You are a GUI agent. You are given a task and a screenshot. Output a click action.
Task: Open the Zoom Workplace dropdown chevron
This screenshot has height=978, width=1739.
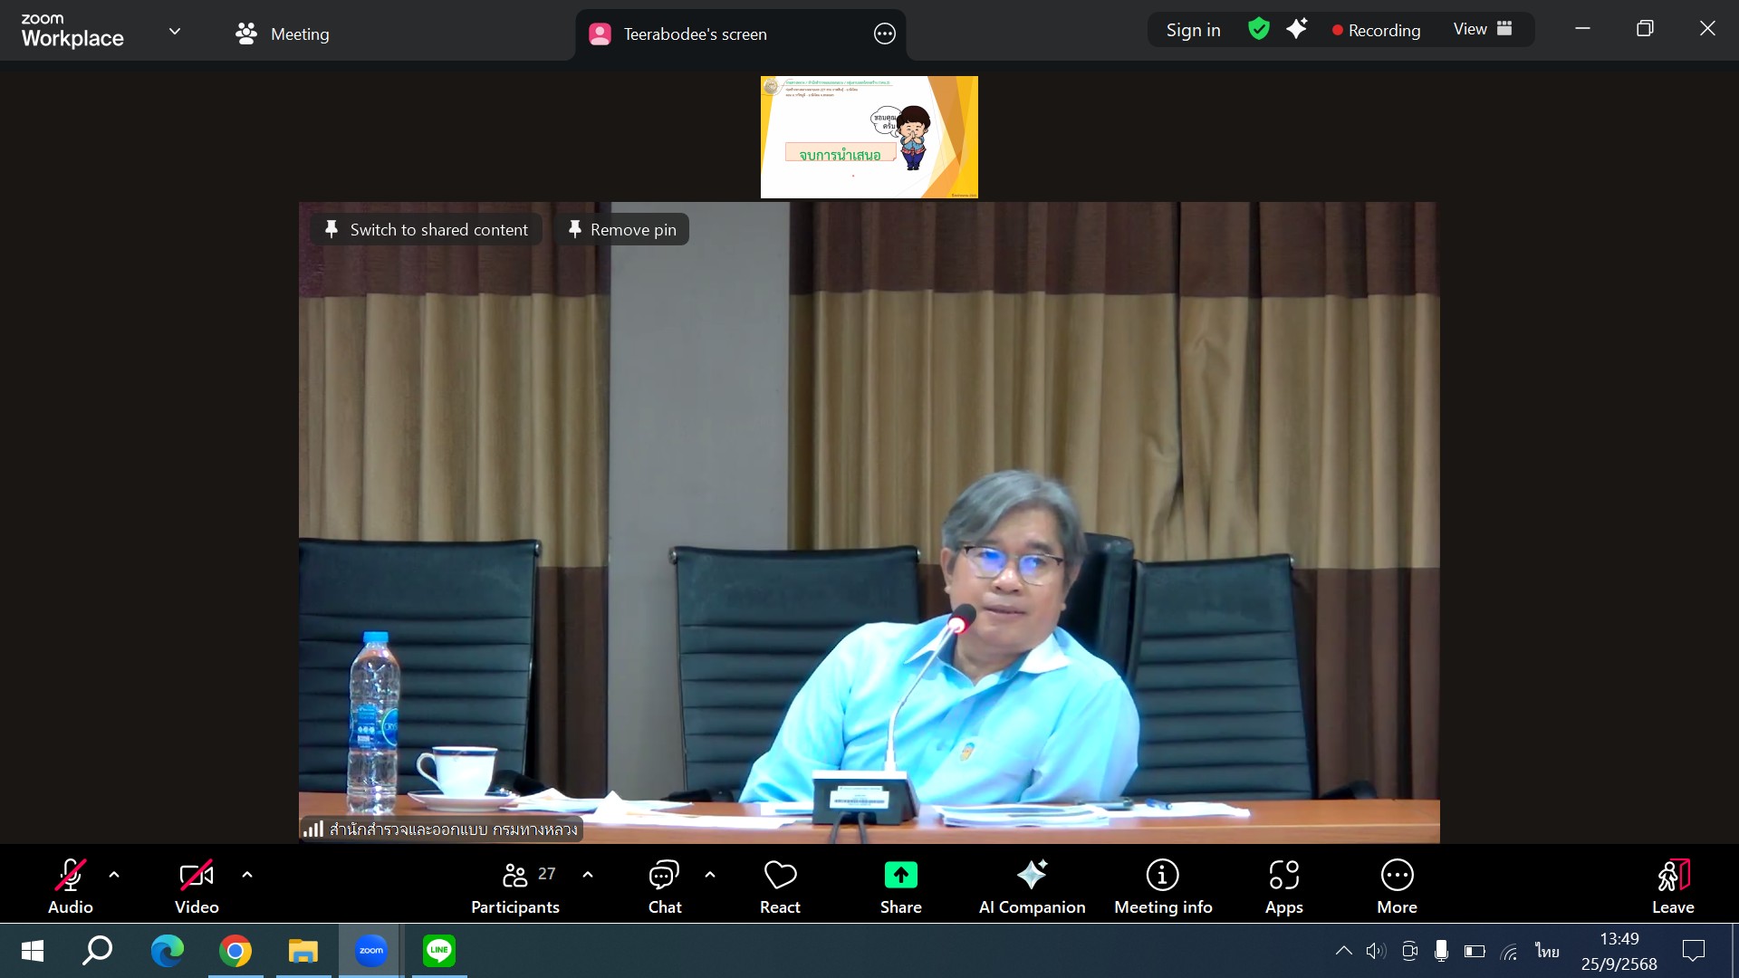click(x=175, y=32)
